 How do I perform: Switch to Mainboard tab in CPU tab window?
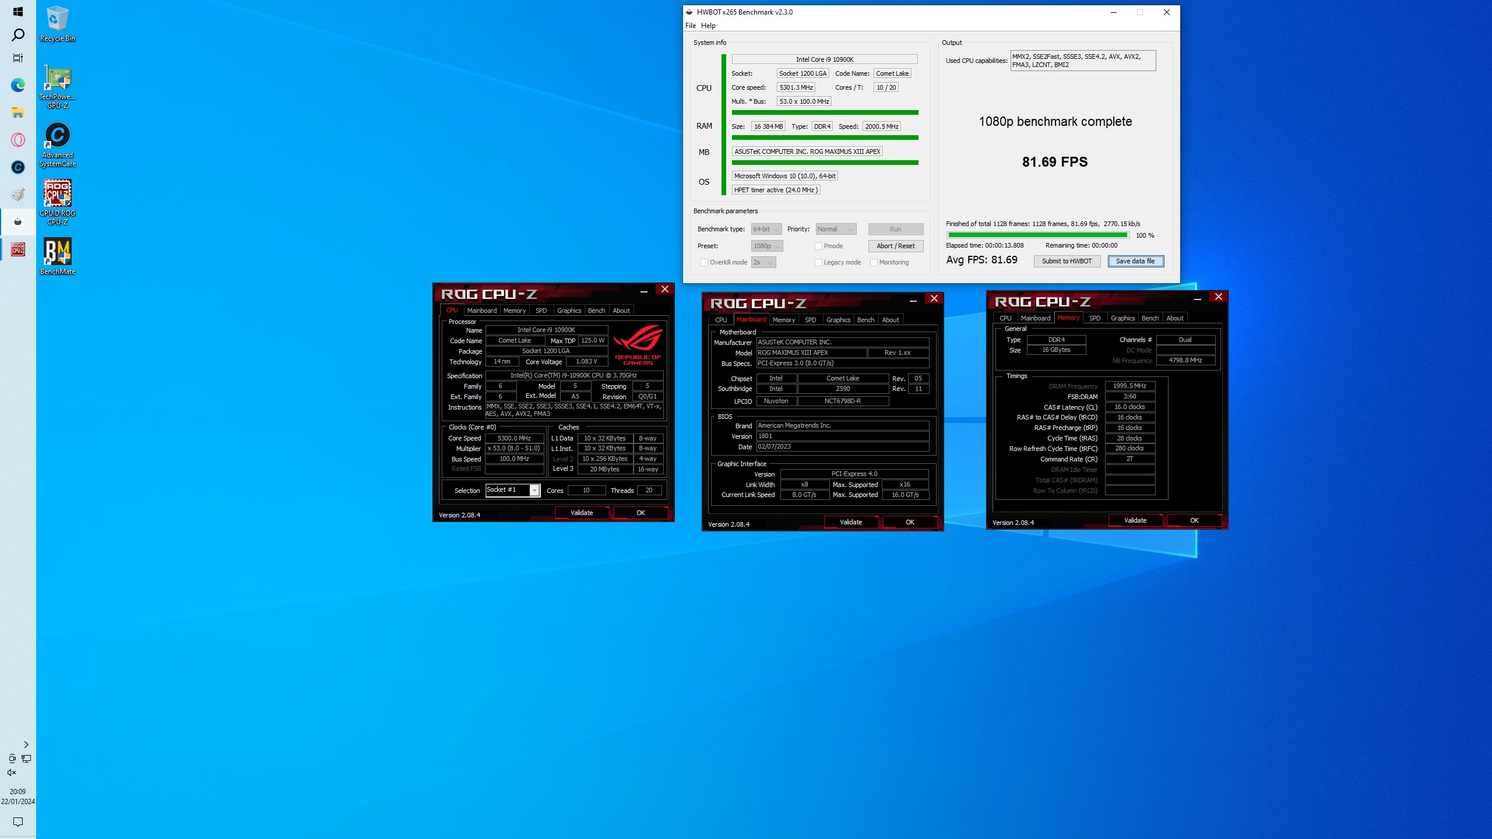(481, 311)
